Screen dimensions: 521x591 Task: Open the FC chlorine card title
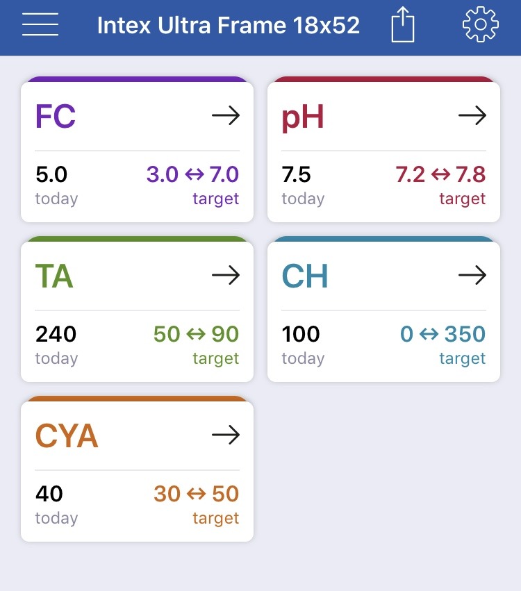[56, 116]
